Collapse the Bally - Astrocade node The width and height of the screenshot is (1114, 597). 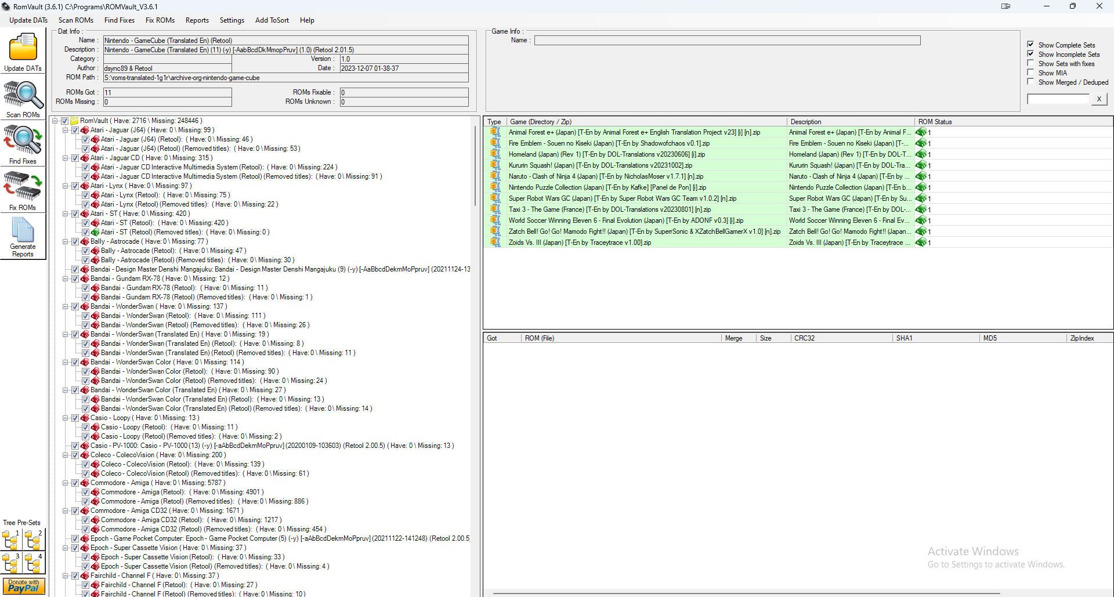click(x=66, y=241)
